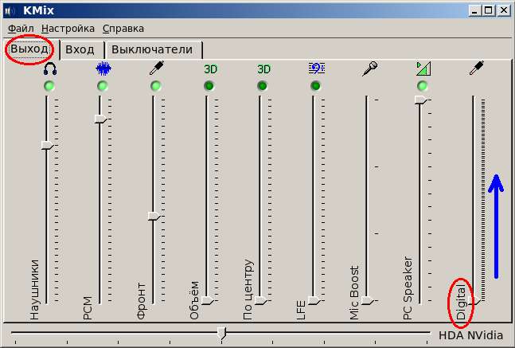Click the Наушники channel label
This screenshot has height=348, width=515.
(x=34, y=290)
